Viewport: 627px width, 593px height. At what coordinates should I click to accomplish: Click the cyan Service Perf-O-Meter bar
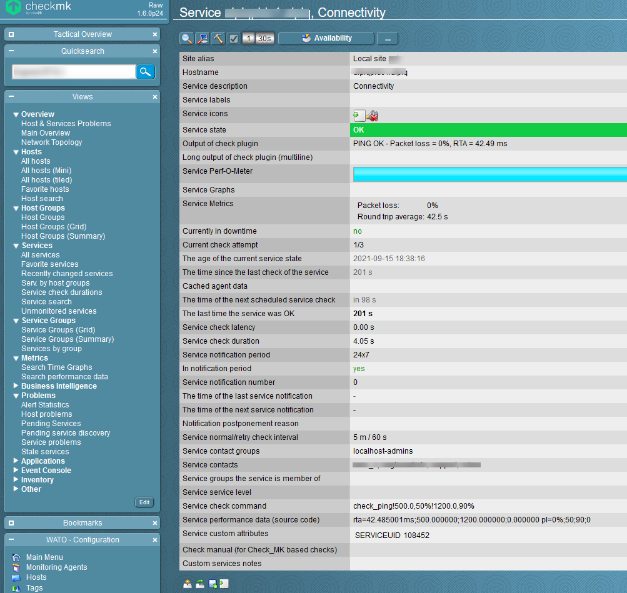point(489,174)
